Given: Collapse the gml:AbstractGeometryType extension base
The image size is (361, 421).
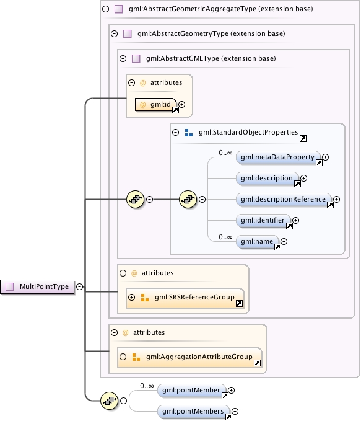Looking at the screenshot, I should point(115,33).
